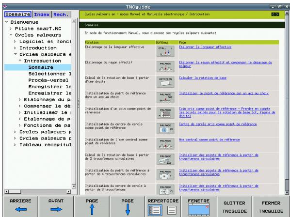Click the ETAL. L softkey icon for length calibration

point(165,51)
